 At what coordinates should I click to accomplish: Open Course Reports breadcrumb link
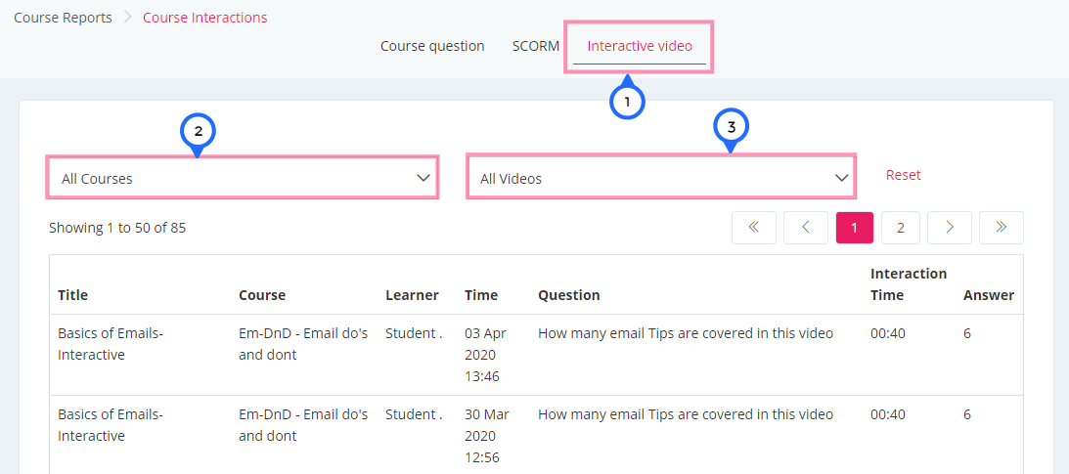63,18
